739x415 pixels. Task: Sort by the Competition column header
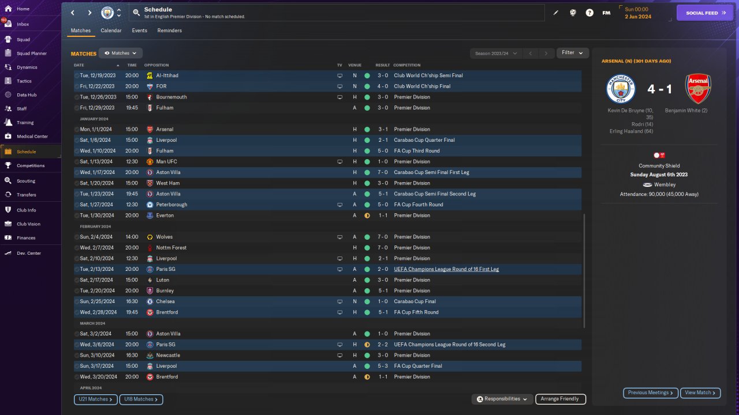coord(407,65)
